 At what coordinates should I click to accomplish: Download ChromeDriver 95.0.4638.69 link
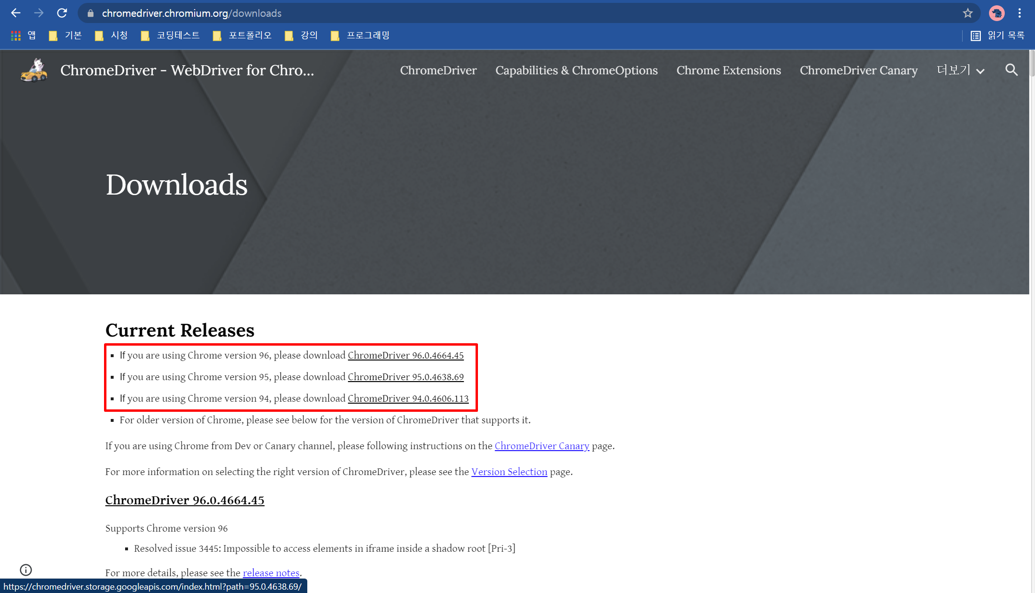coord(406,377)
